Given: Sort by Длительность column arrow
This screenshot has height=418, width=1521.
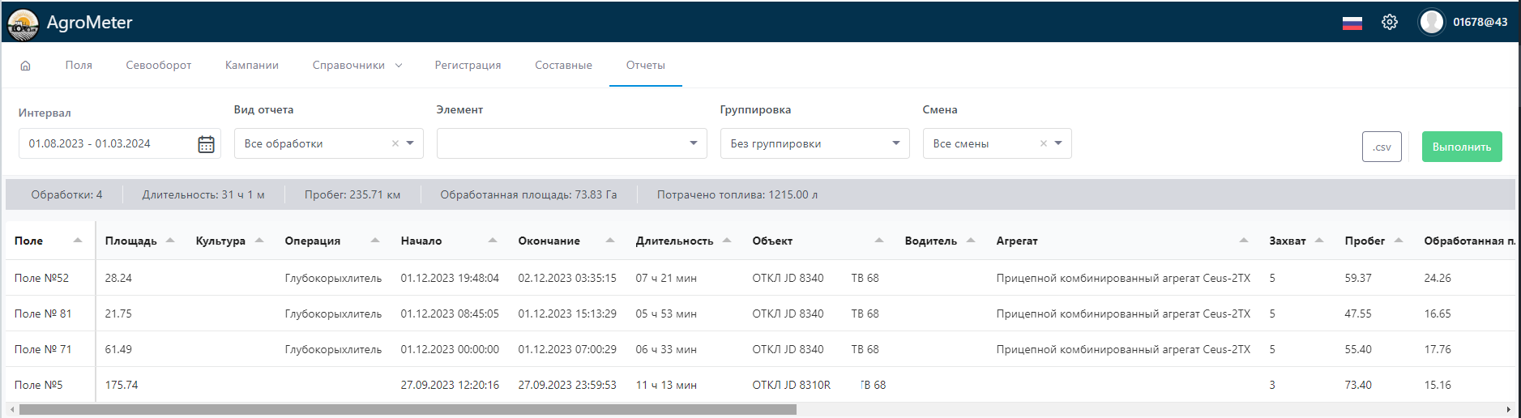Looking at the screenshot, I should click(x=727, y=241).
